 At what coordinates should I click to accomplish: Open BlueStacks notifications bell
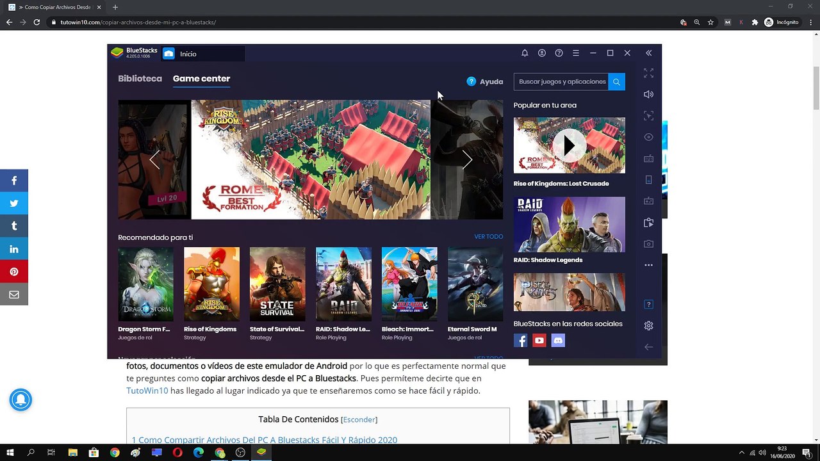tap(525, 53)
